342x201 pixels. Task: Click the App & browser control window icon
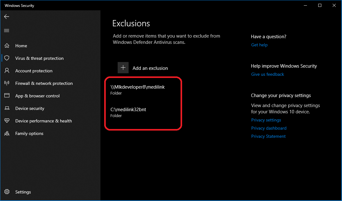click(7, 95)
